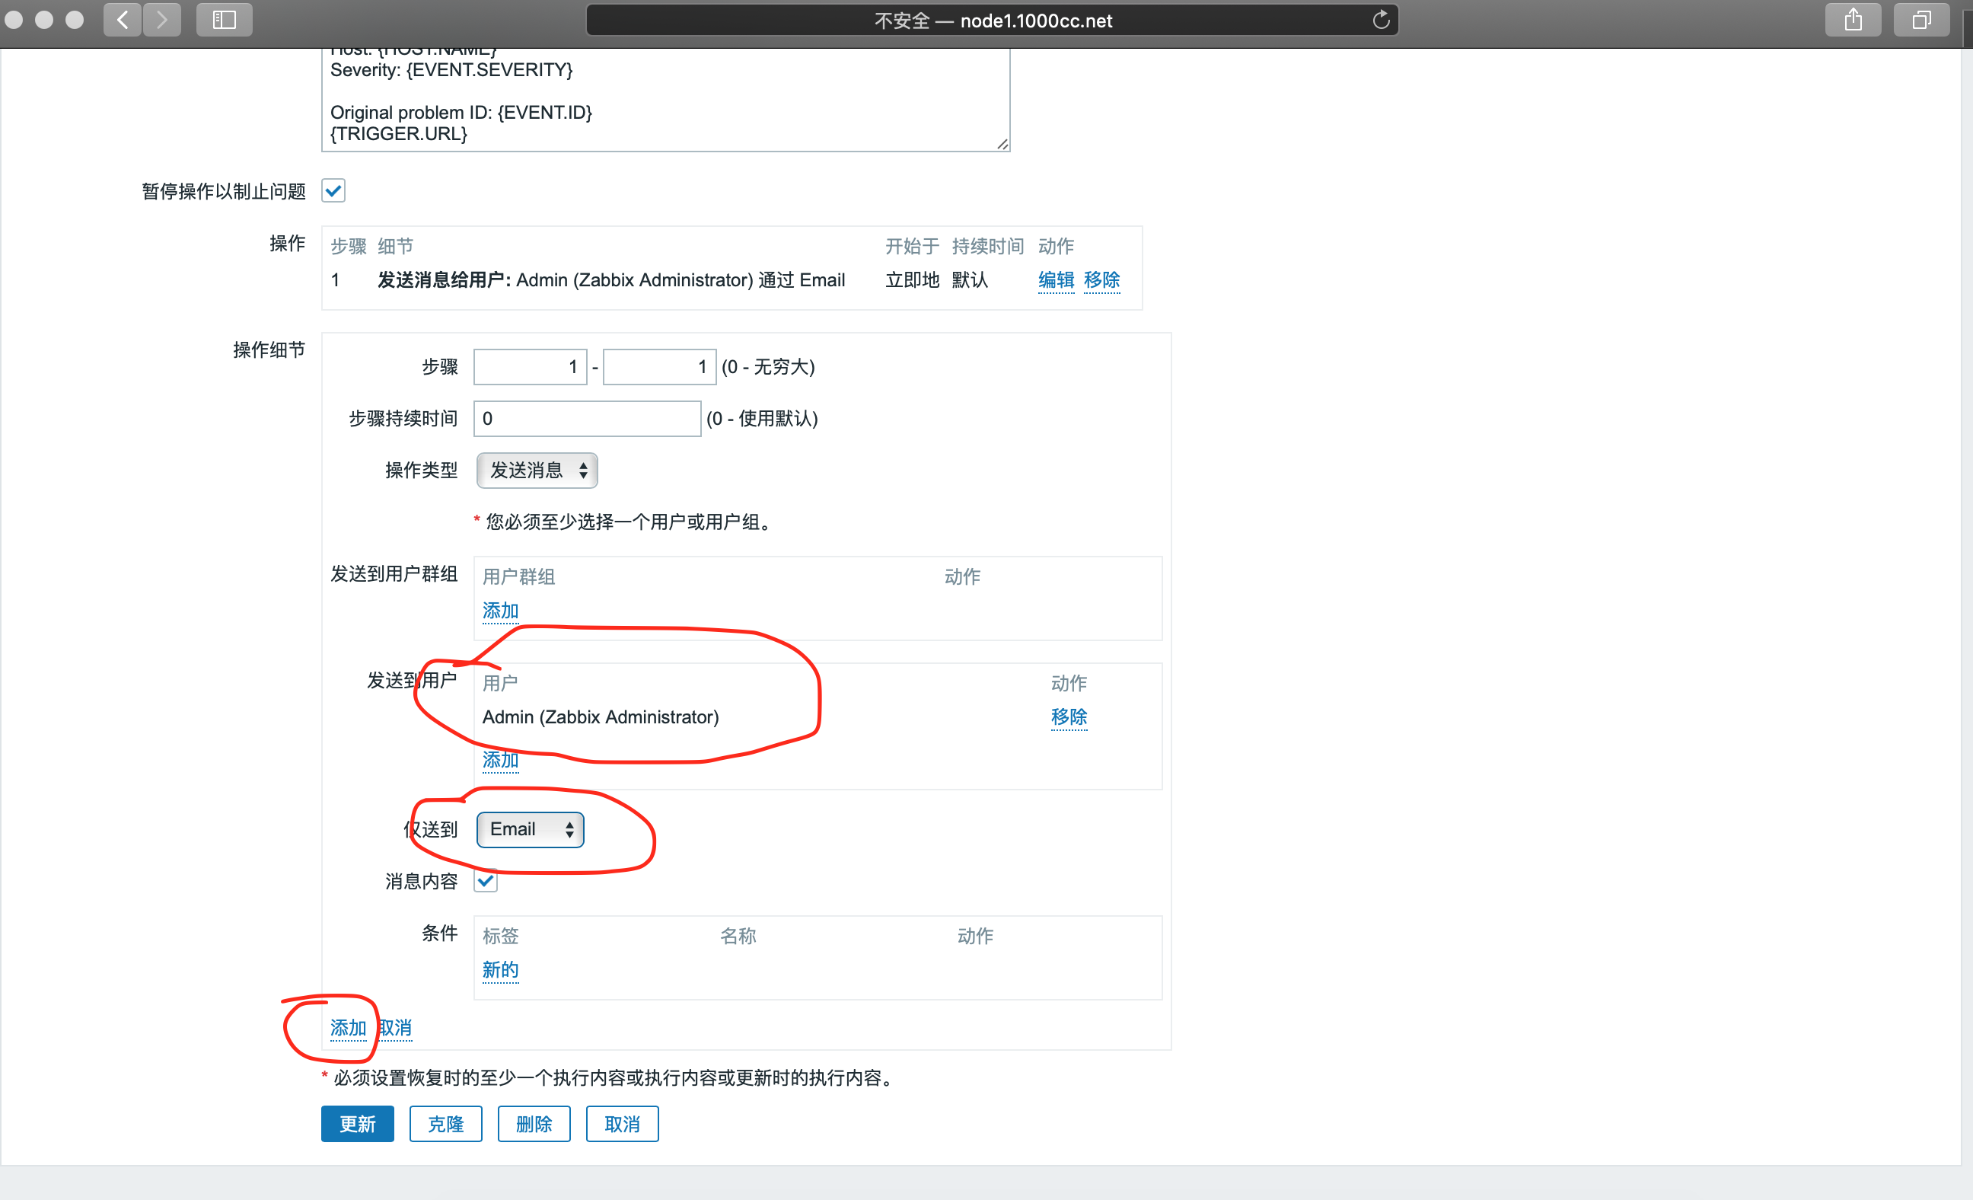Toggle the Safari sidebar icon

click(225, 19)
